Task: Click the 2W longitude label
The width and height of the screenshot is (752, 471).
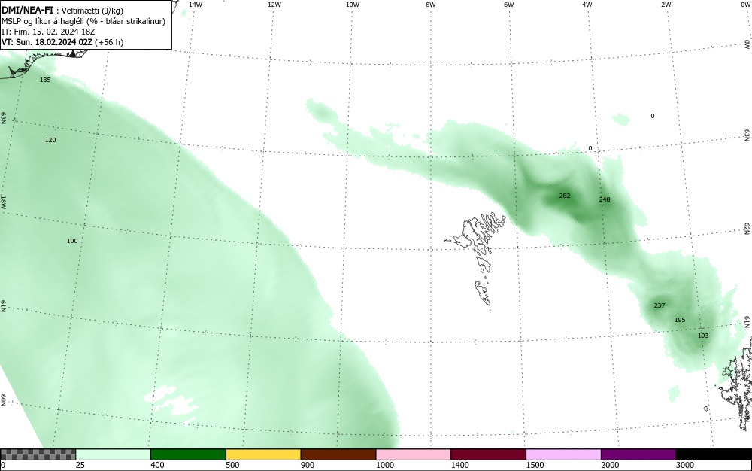Action: (x=666, y=5)
